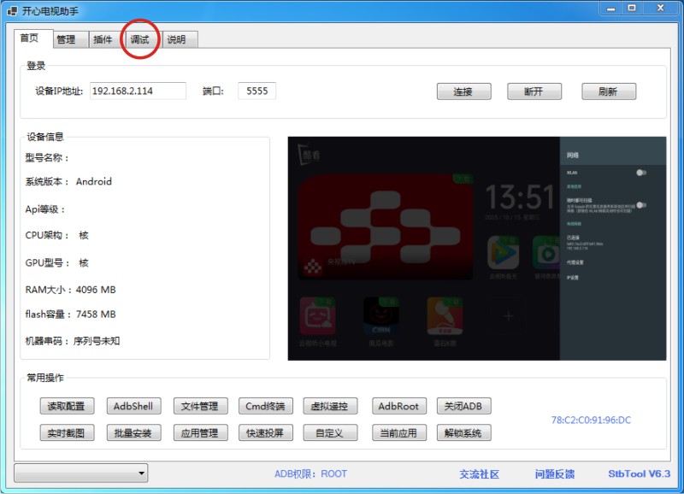Click the 酷看 logo in preview corner

(x=306, y=155)
